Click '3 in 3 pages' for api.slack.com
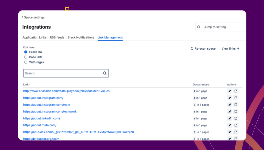The height and width of the screenshot is (150, 264). 201,132
